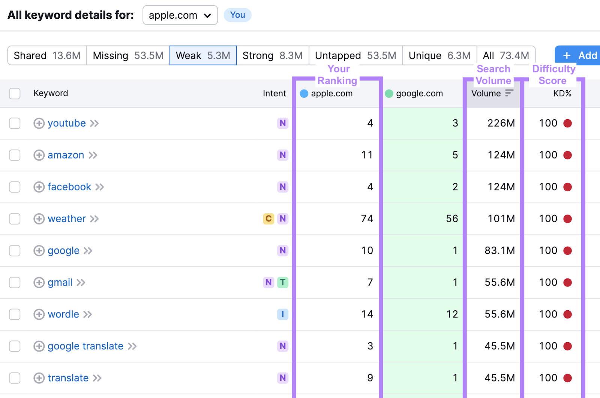Expand details for the youtube keyword
Viewport: 600px width, 398px height.
(x=39, y=123)
